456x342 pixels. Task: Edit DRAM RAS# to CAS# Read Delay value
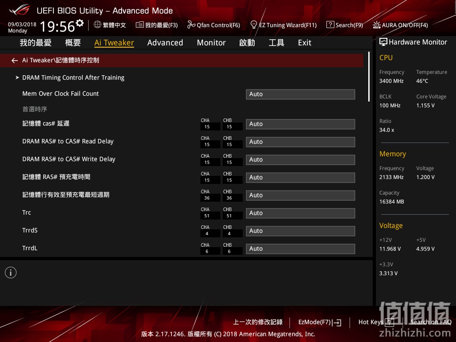(301, 142)
